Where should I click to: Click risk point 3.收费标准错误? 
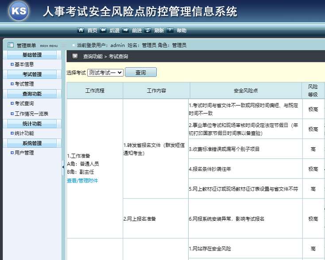coord(245,149)
